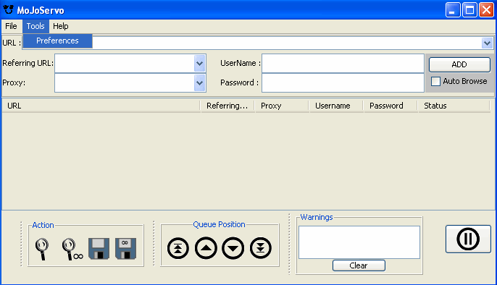Open the Help menu
Image resolution: width=497 pixels, height=285 pixels.
61,26
